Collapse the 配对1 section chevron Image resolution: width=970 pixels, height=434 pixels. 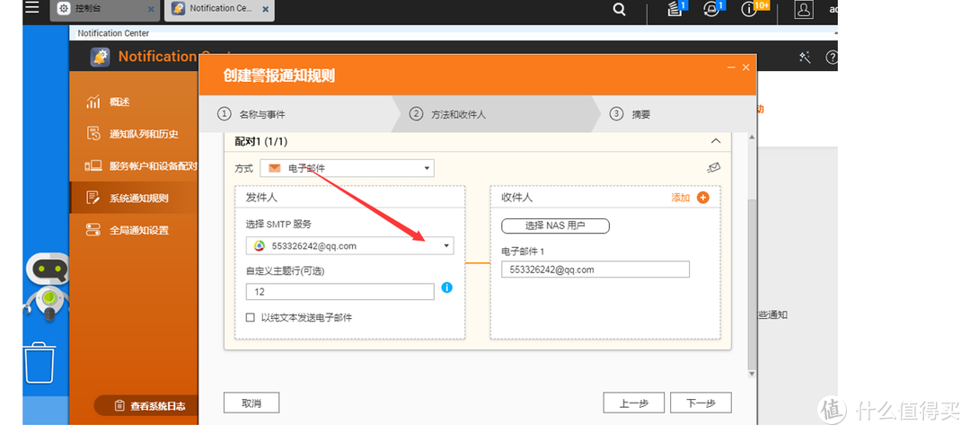click(x=716, y=141)
